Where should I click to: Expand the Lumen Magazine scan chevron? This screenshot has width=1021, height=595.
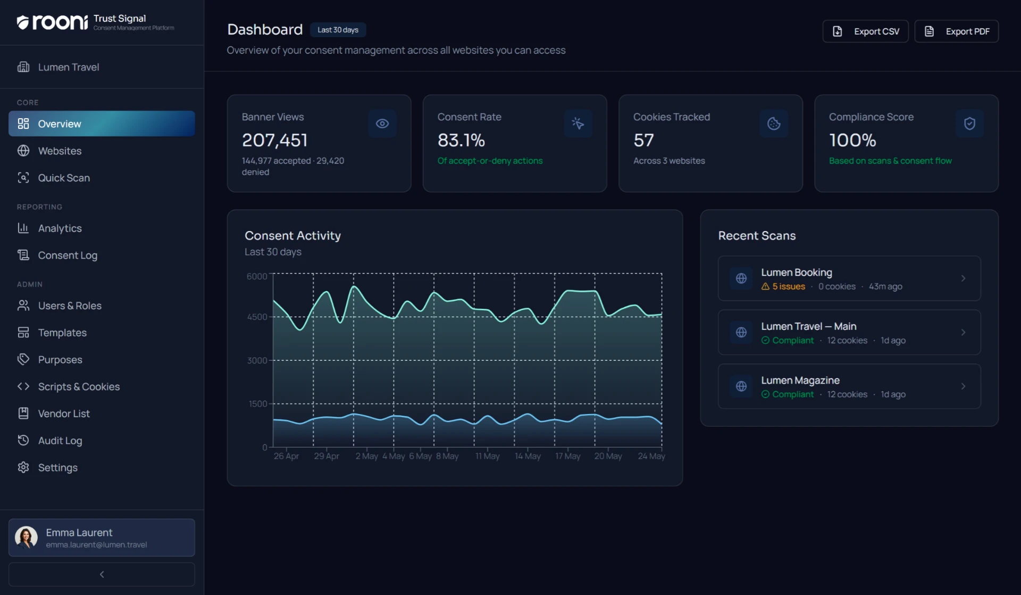click(963, 386)
